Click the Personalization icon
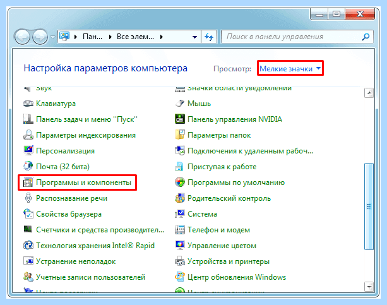 coord(28,151)
